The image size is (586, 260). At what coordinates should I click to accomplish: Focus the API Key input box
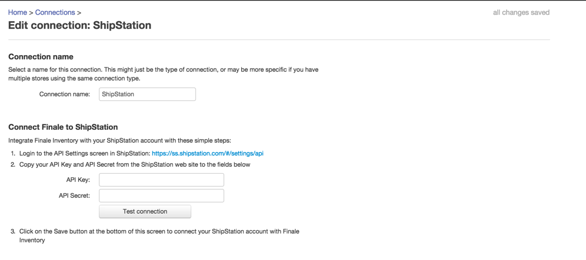pyautogui.click(x=161, y=180)
